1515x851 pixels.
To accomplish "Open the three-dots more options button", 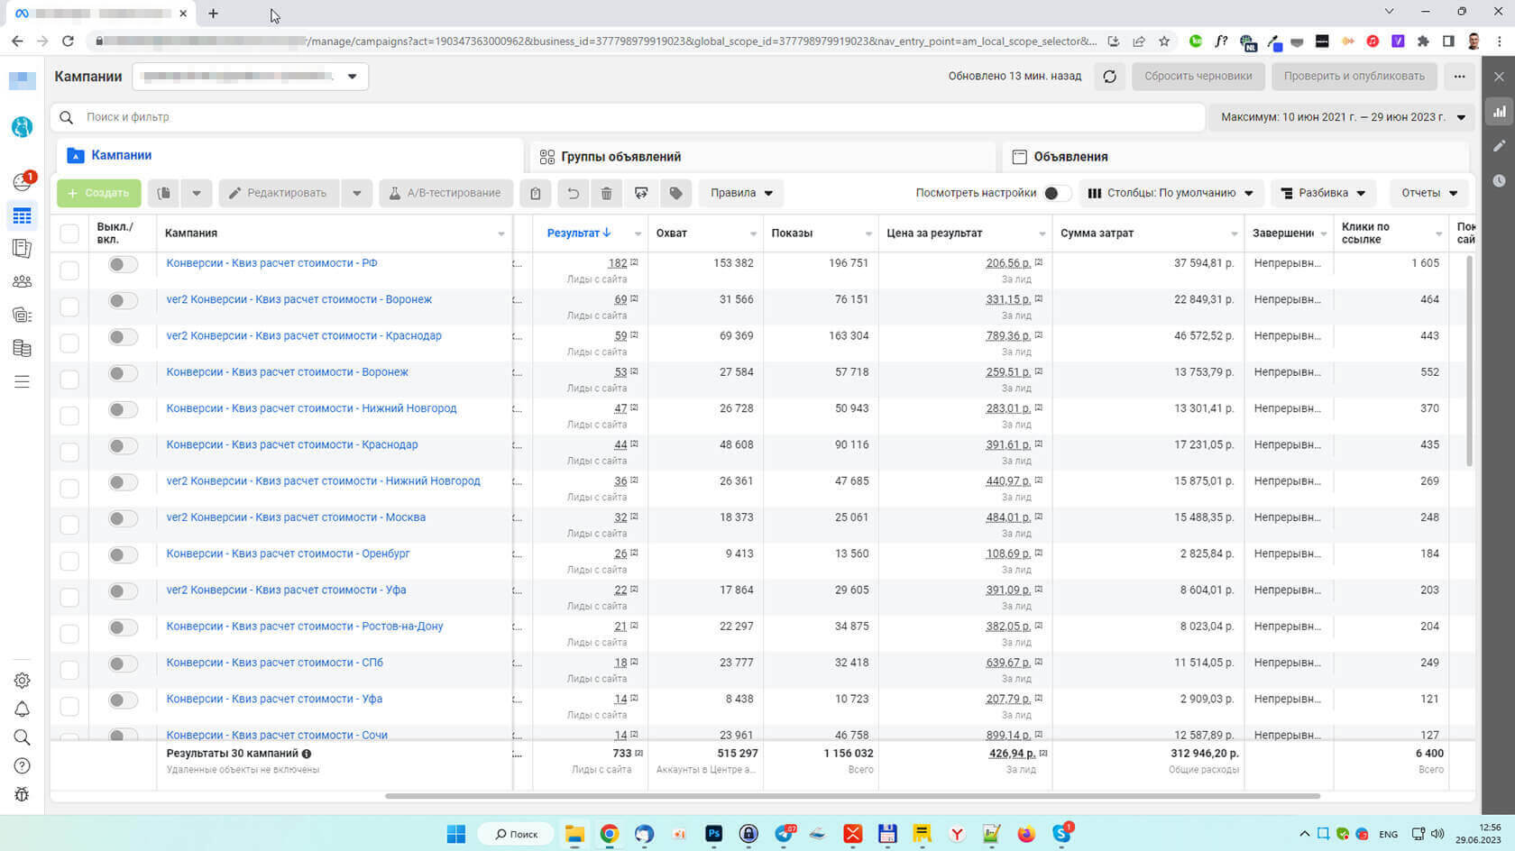I will [1459, 77].
